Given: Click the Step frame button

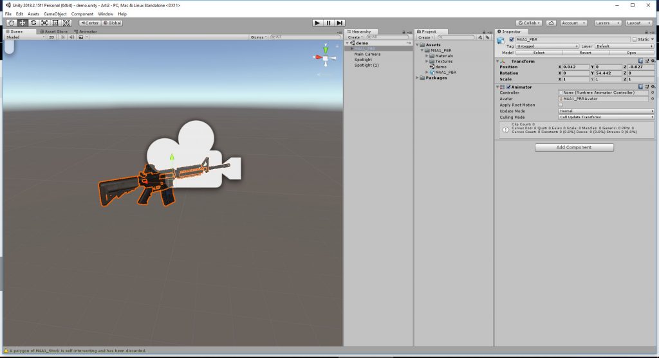Looking at the screenshot, I should pyautogui.click(x=340, y=23).
